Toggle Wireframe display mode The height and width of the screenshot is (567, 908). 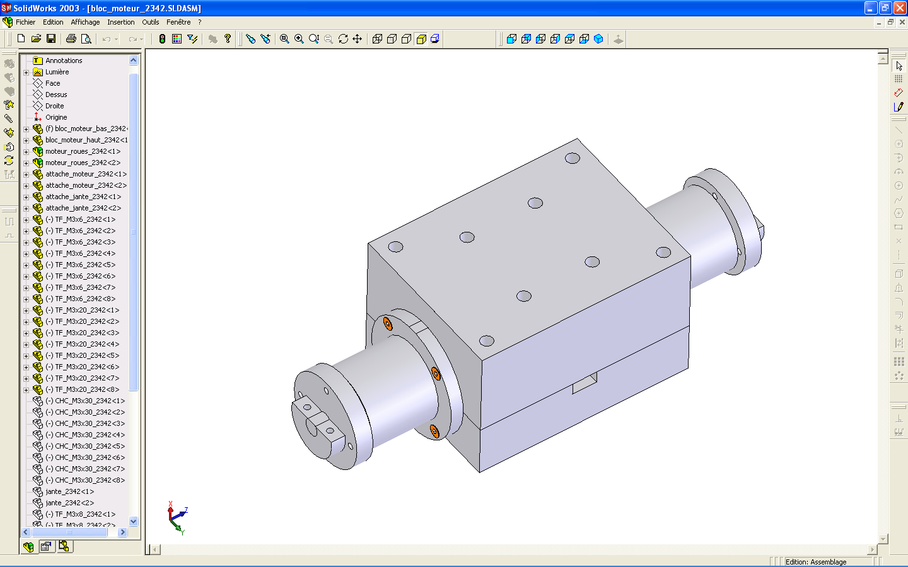pyautogui.click(x=377, y=39)
